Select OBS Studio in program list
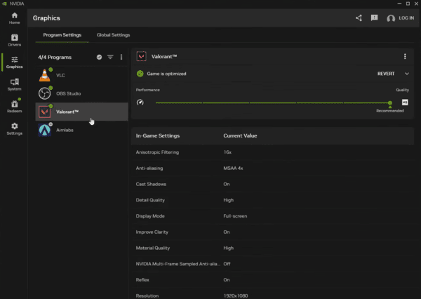 point(68,93)
